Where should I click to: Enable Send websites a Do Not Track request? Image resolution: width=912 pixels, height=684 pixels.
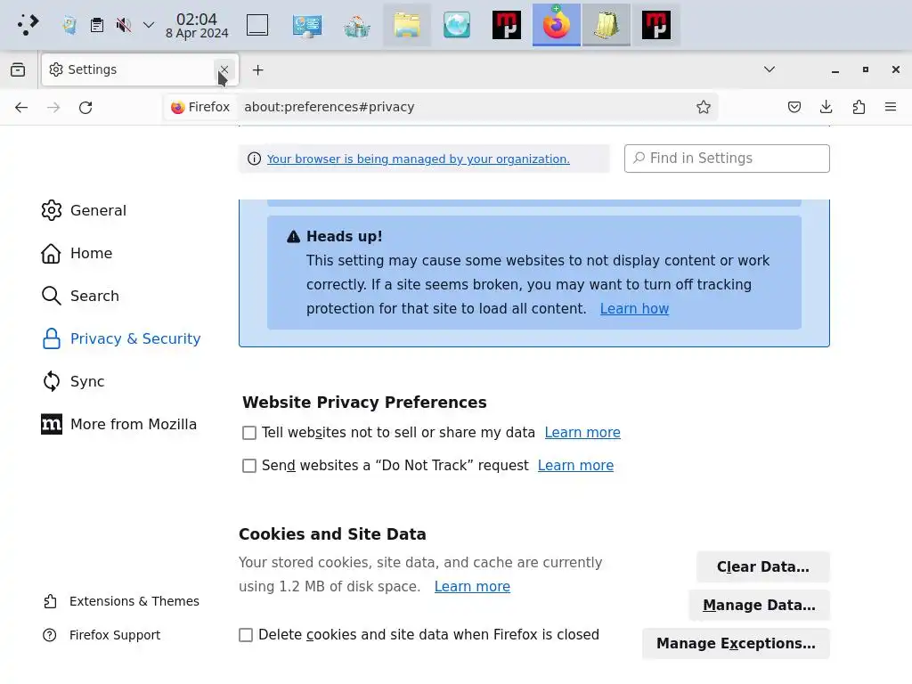pos(249,466)
